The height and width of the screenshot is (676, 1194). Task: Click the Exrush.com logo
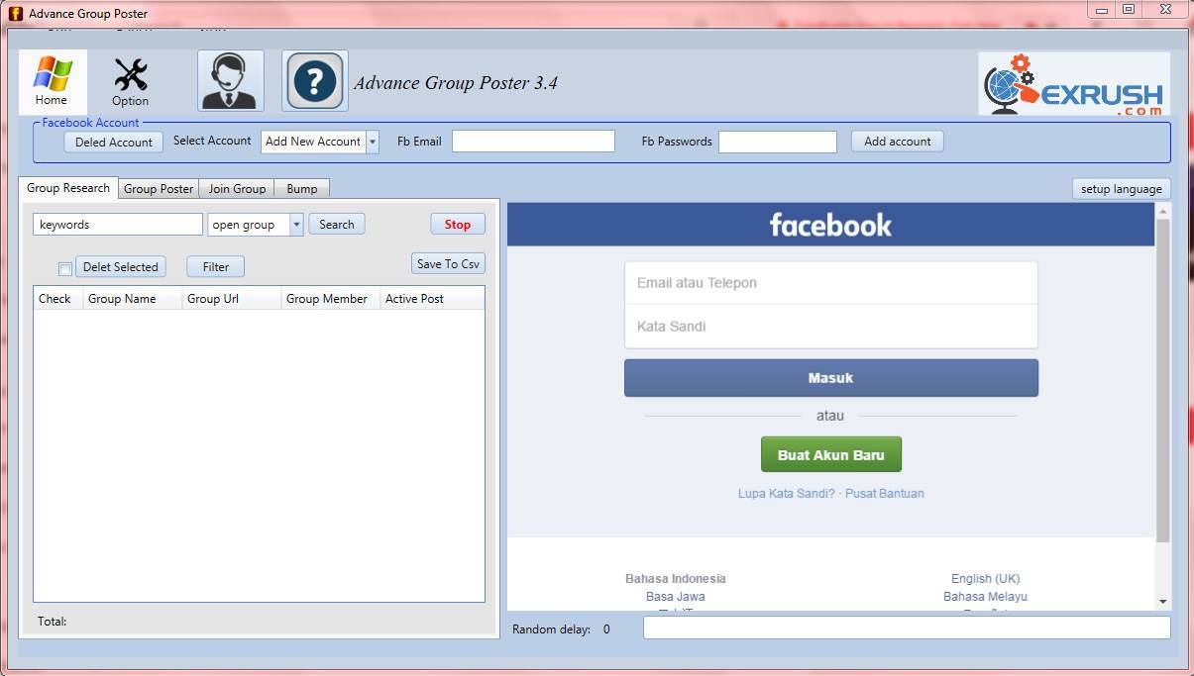1074,84
